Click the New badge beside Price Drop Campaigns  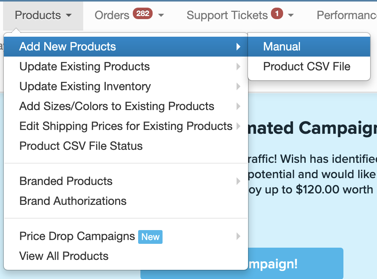click(x=150, y=237)
